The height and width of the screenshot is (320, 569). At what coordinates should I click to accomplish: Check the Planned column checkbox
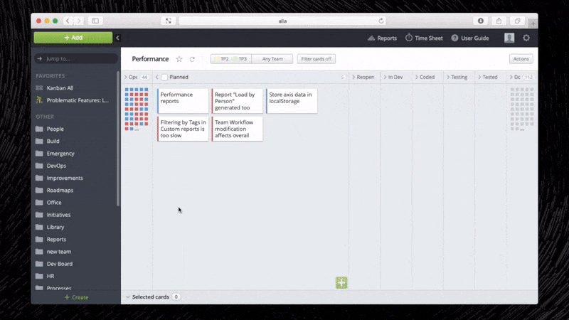click(x=164, y=77)
